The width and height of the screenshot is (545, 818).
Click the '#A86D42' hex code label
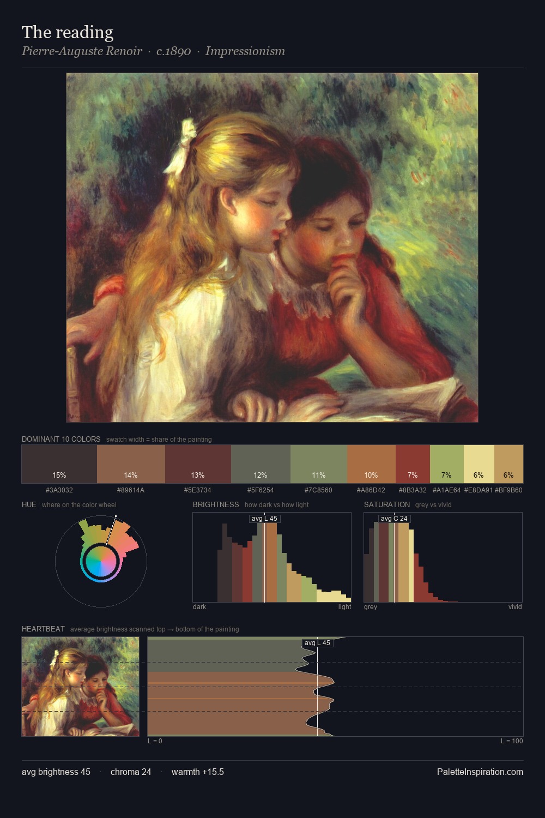371,490
